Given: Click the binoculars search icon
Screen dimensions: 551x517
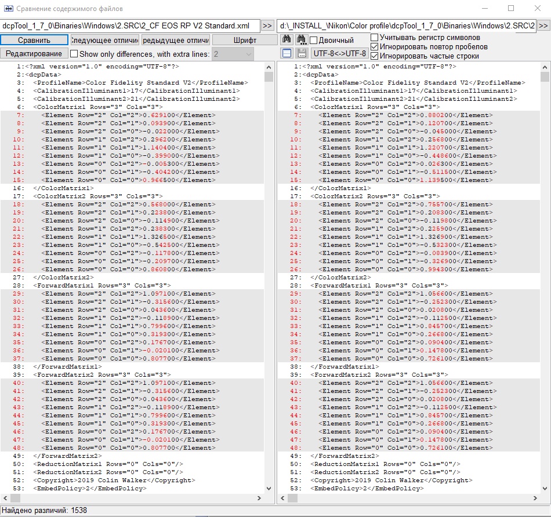Looking at the screenshot, I should pos(286,40).
